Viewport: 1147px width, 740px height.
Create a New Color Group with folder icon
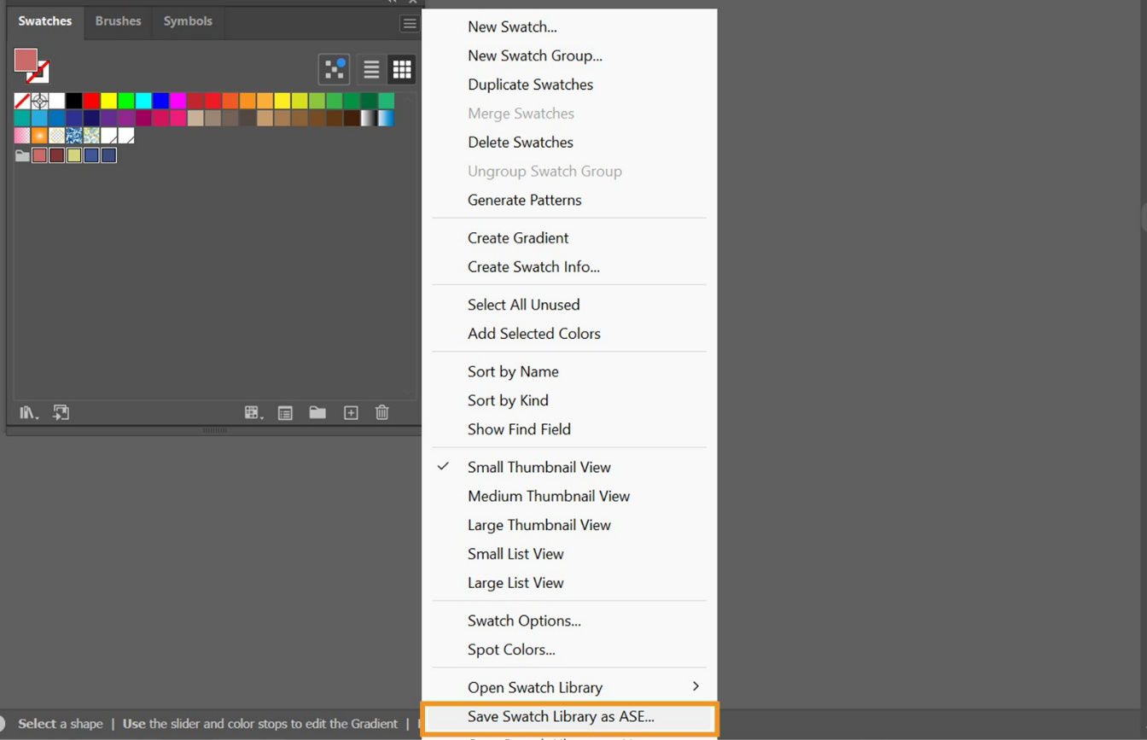317,412
